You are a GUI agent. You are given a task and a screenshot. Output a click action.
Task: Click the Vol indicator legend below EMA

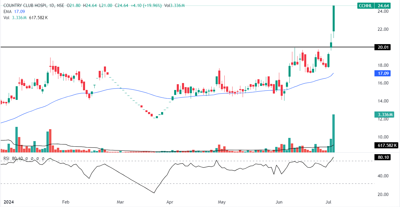[6, 18]
